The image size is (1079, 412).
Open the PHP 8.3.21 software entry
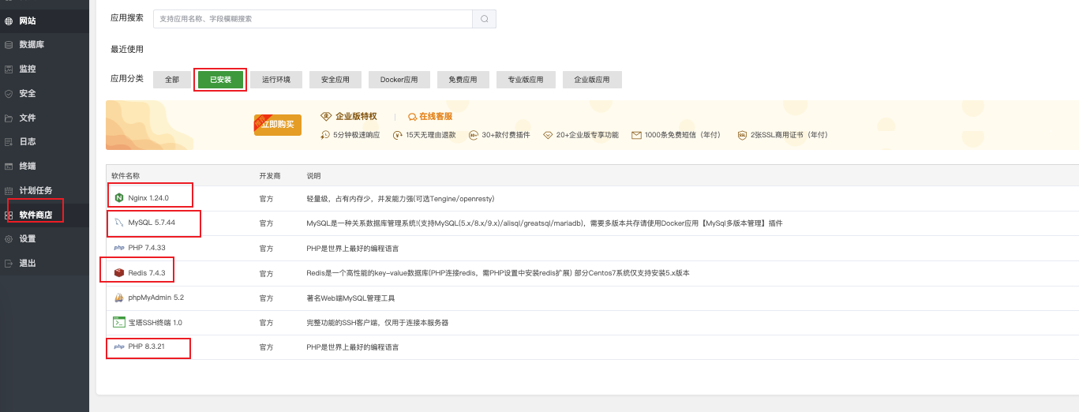pyautogui.click(x=147, y=347)
